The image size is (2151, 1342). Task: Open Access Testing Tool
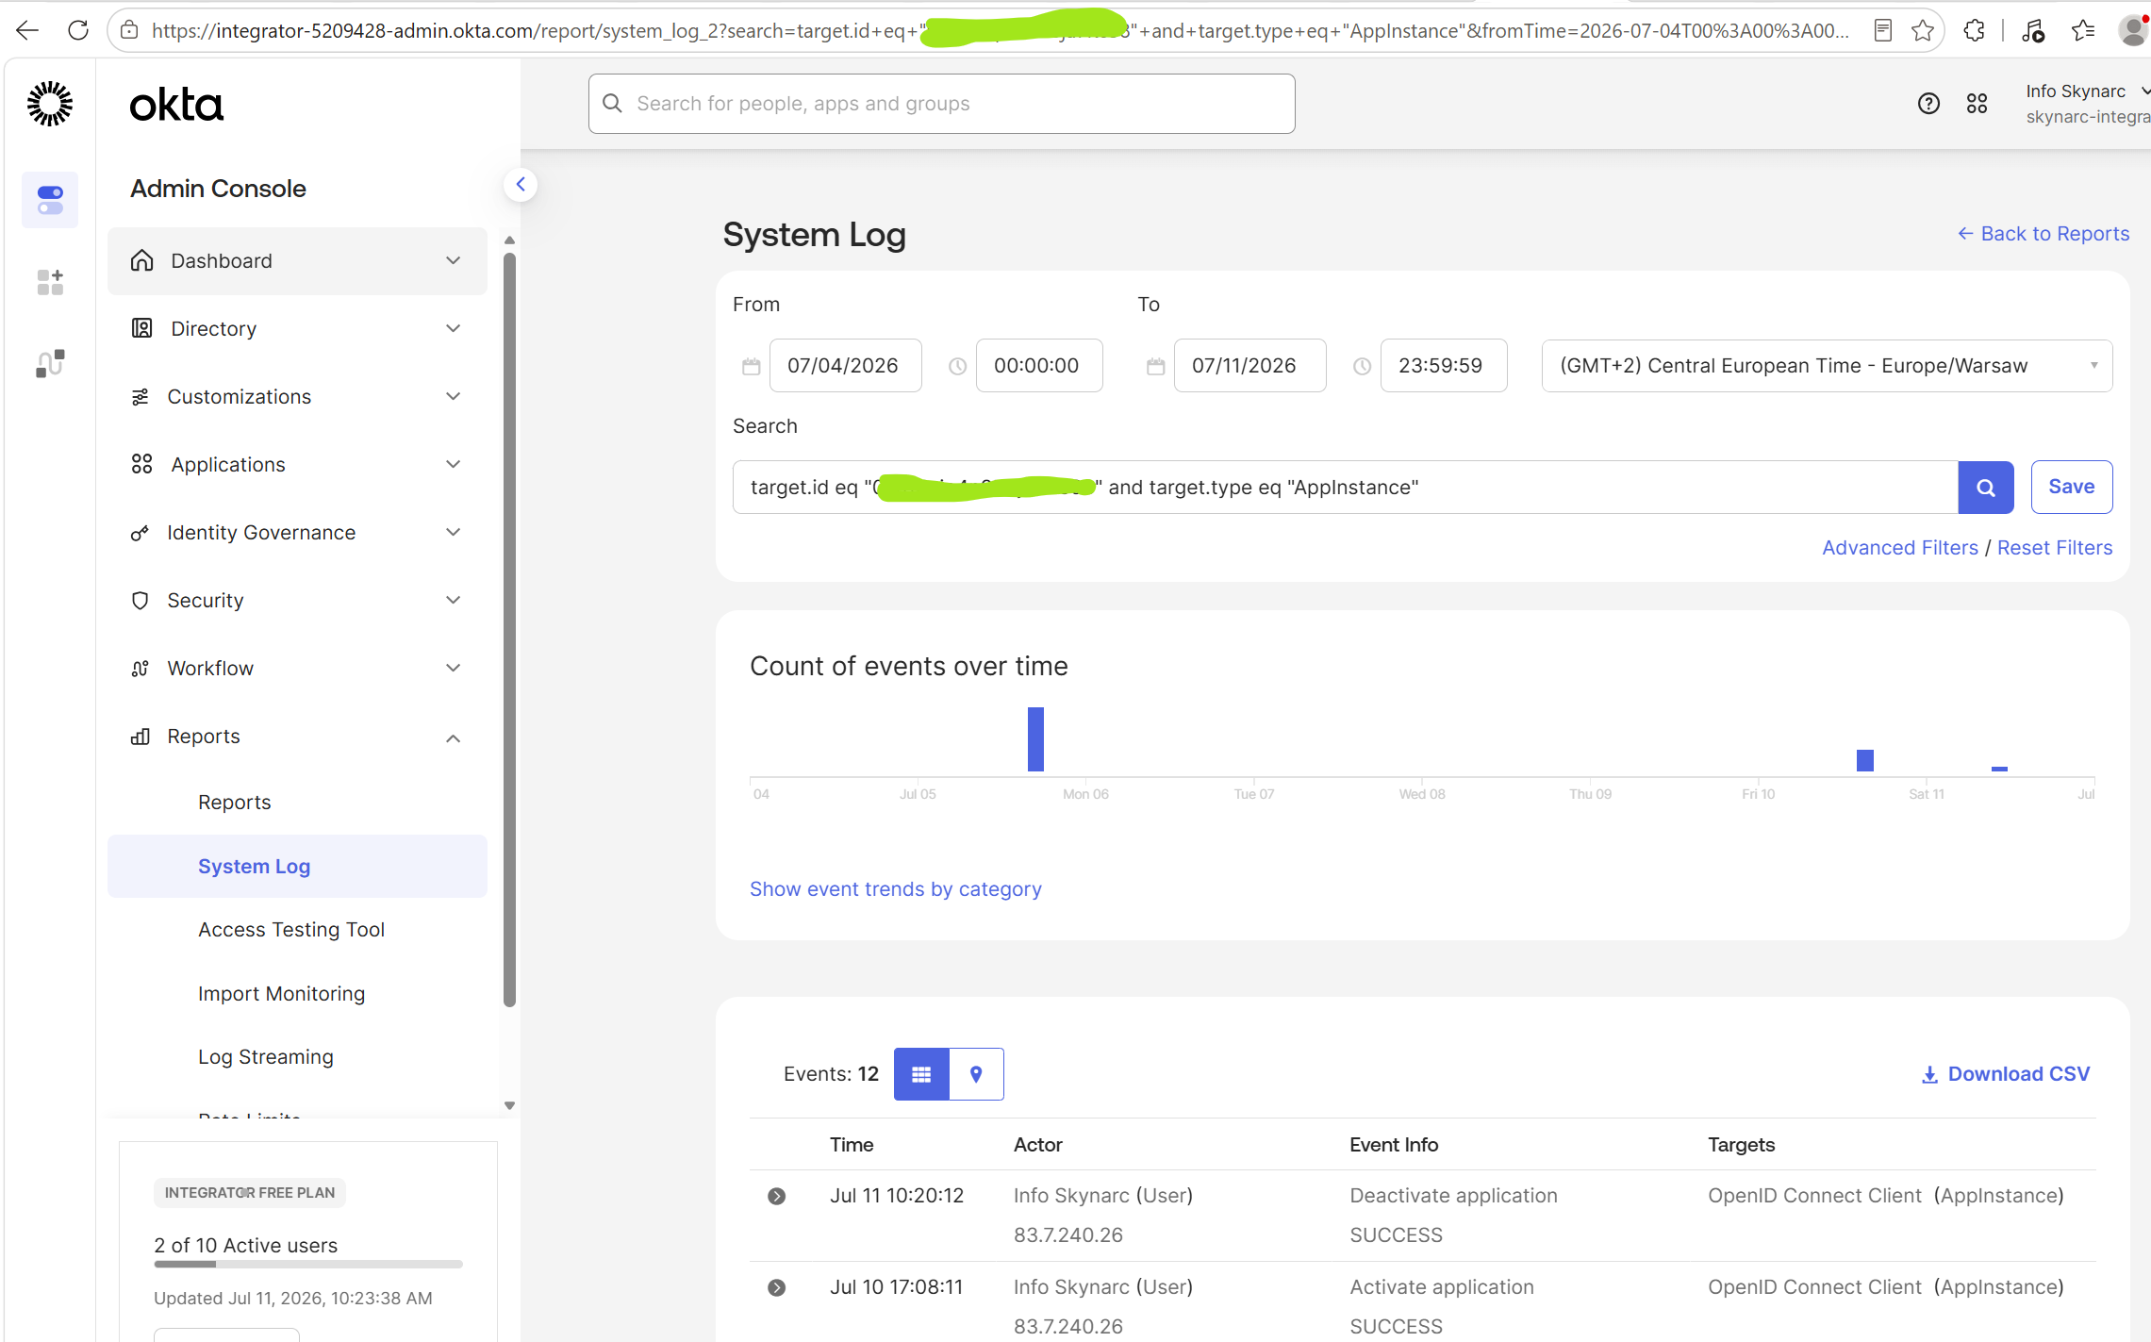291,930
